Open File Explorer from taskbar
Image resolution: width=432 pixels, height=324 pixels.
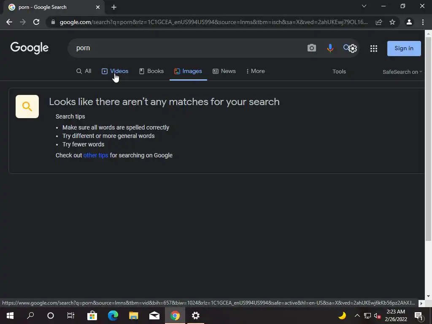(x=134, y=316)
